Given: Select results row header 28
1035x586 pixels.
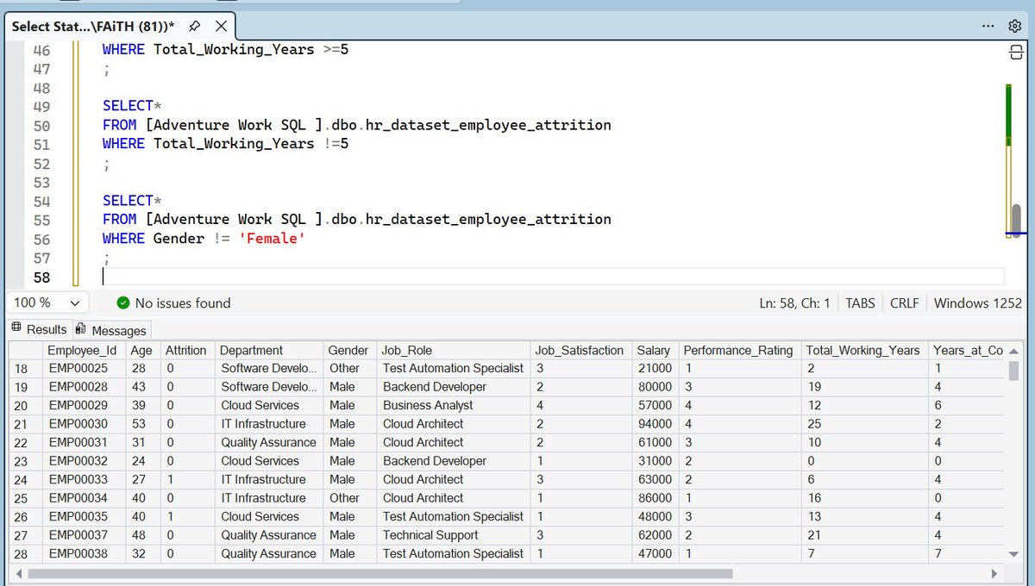Looking at the screenshot, I should tap(25, 553).
